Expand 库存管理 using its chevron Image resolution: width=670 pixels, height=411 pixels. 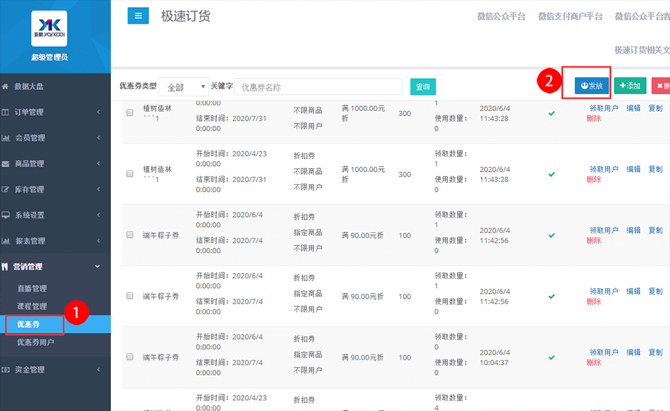tap(98, 189)
